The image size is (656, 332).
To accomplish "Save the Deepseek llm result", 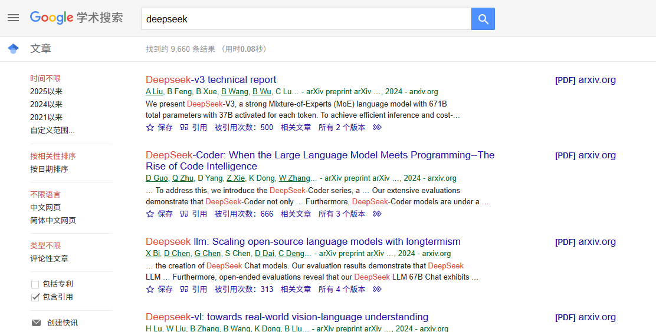I will (159, 289).
